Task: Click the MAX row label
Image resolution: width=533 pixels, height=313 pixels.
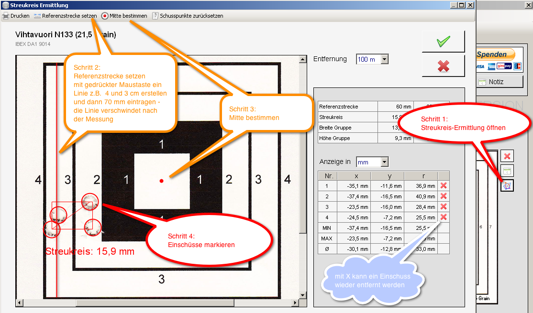Action: [x=328, y=238]
